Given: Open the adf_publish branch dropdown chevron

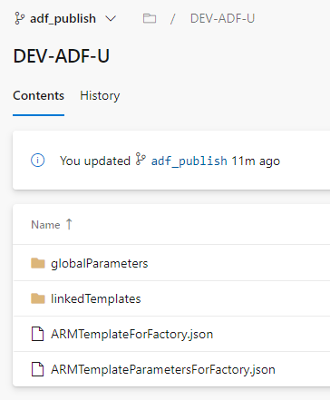Looking at the screenshot, I should click(111, 19).
